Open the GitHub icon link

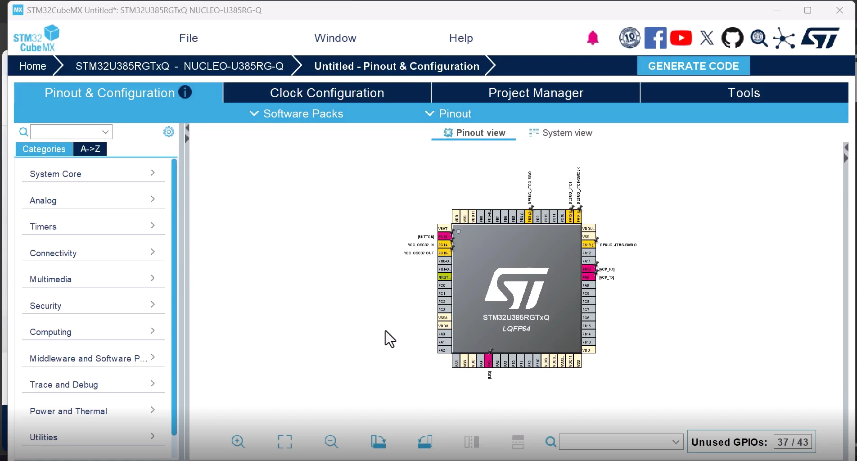(732, 38)
